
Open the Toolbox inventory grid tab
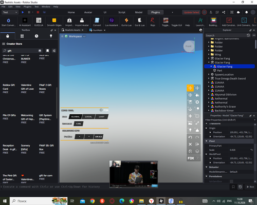click(x=22, y=36)
